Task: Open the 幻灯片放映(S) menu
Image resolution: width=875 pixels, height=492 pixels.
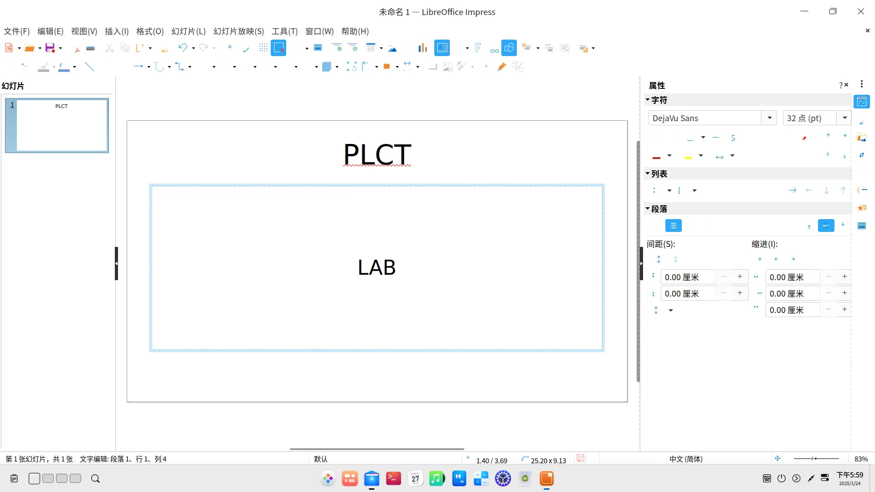Action: (238, 31)
